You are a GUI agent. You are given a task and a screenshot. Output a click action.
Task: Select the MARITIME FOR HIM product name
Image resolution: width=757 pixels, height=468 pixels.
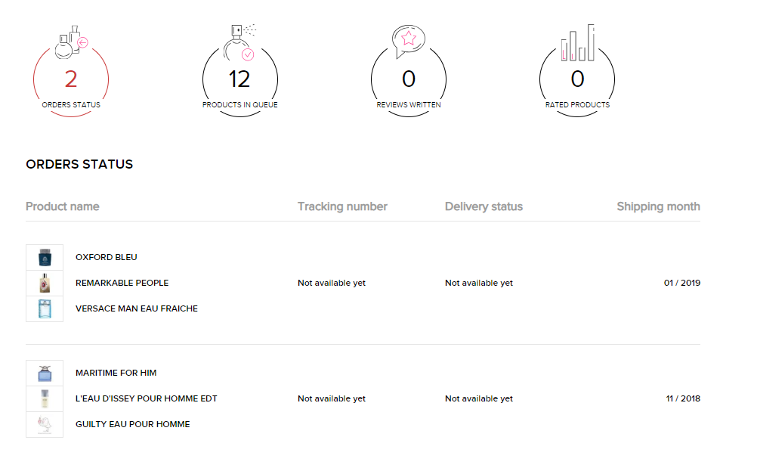click(116, 373)
